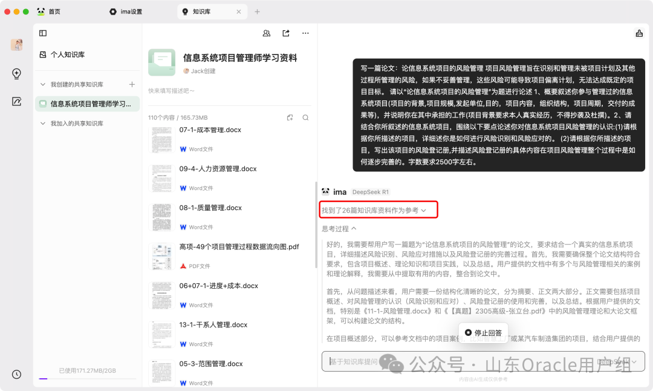Click the batch manage icon beside 165.73MB
The width and height of the screenshot is (653, 391).
click(290, 117)
